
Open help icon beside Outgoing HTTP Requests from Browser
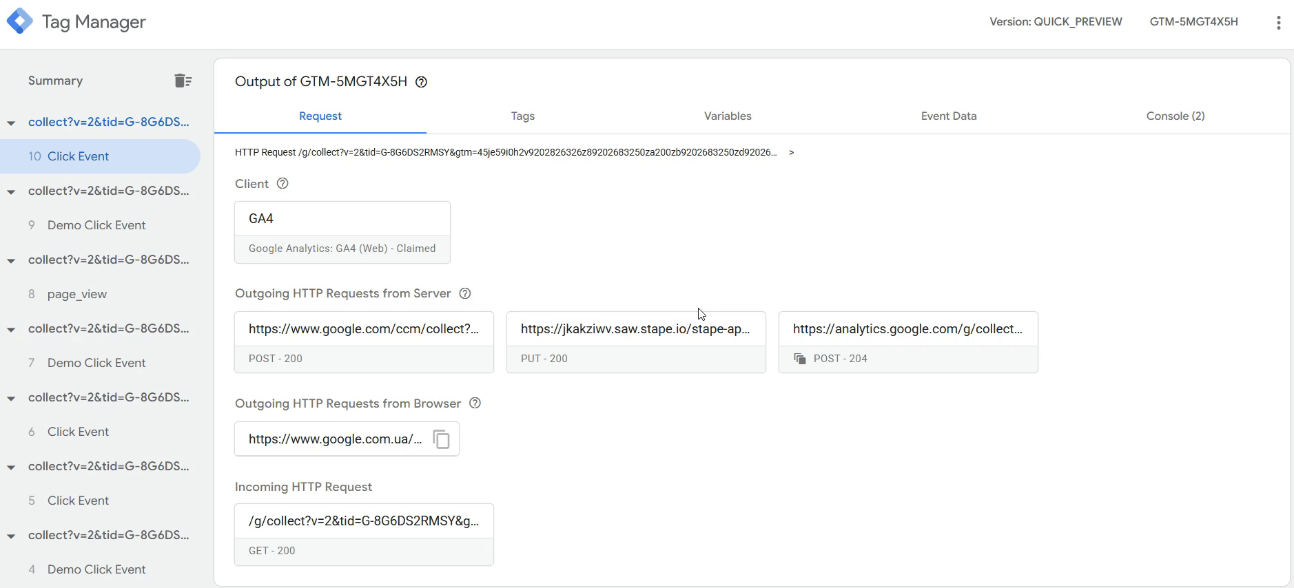(475, 403)
